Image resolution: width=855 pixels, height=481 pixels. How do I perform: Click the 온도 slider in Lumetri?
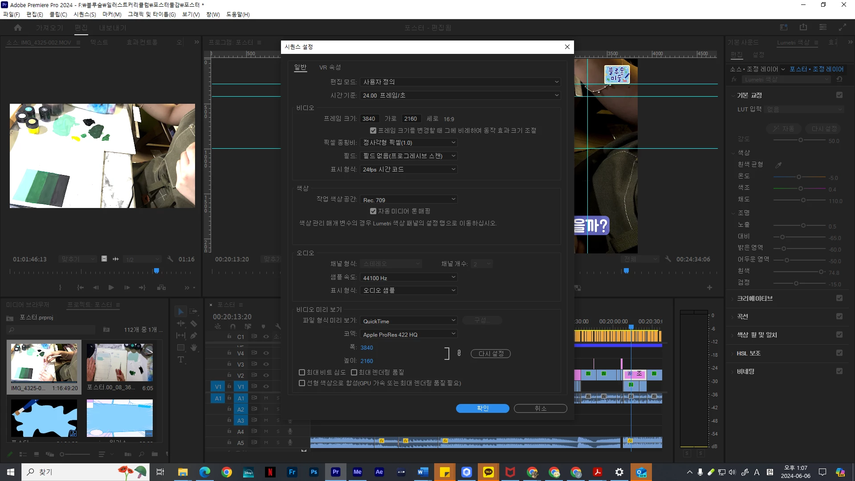click(799, 177)
